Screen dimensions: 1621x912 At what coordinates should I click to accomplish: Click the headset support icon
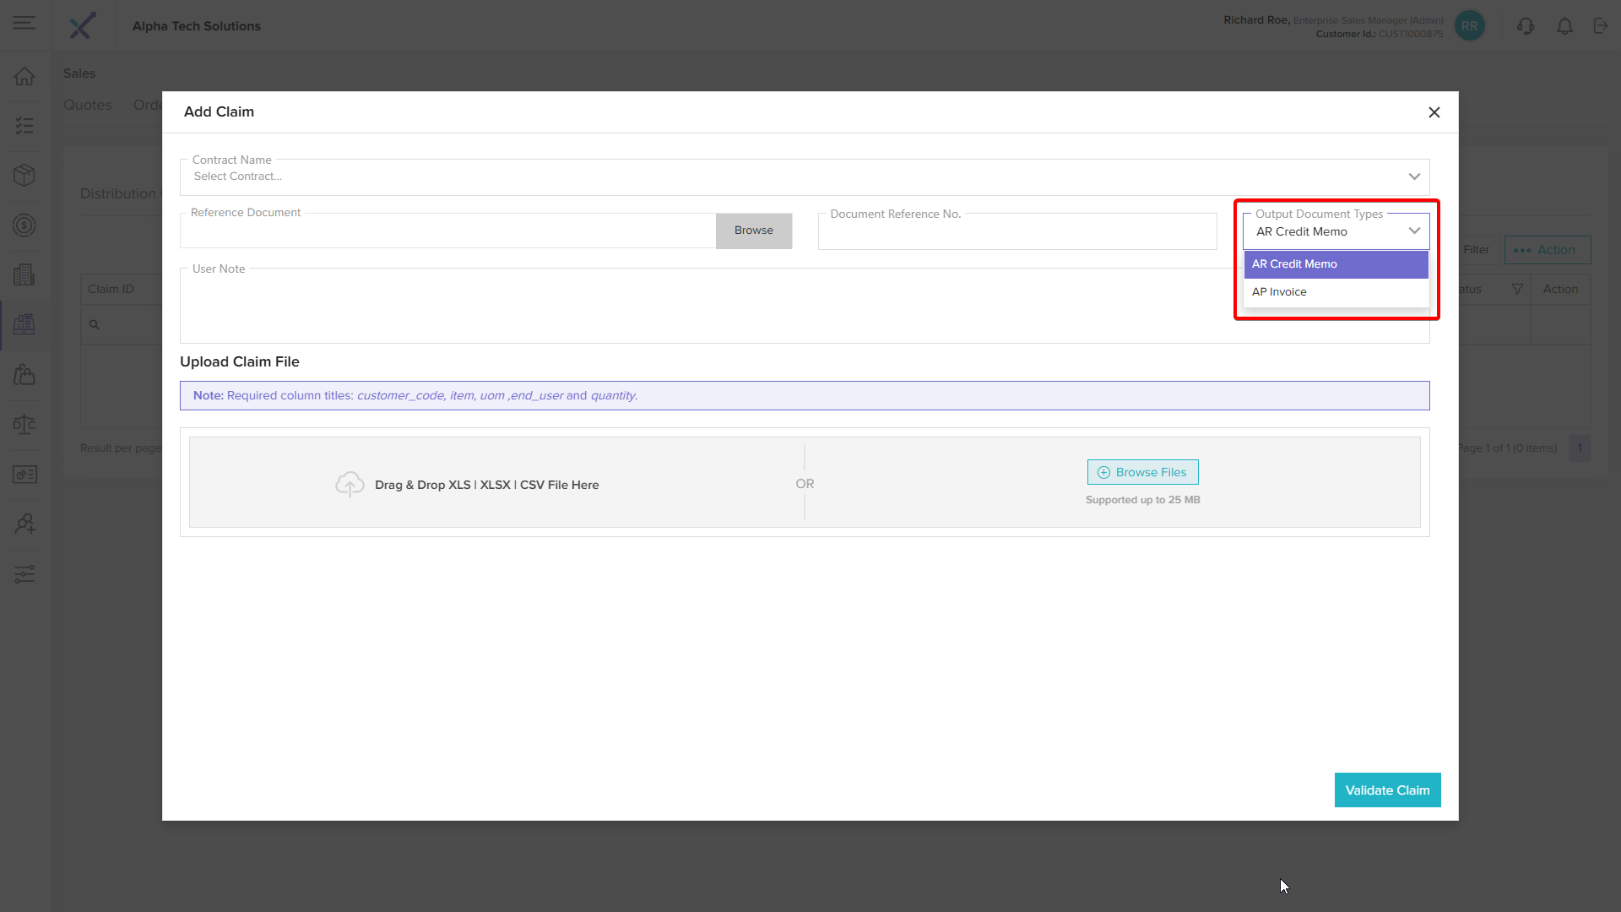(1525, 26)
